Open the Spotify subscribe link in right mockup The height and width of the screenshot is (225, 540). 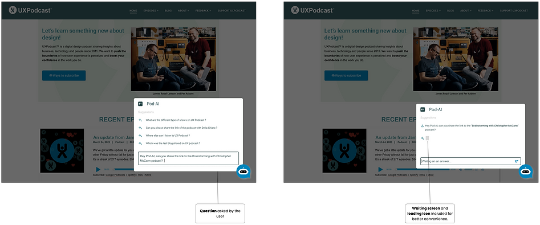point(414,175)
